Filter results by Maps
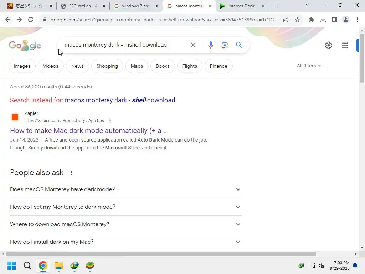365x274 pixels. click(137, 66)
